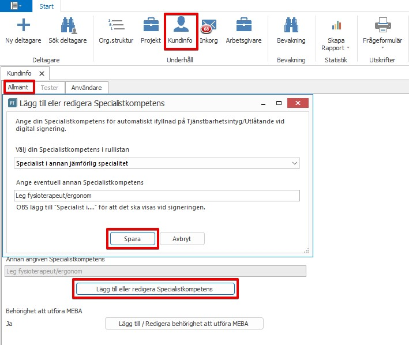This screenshot has height=345, width=409.
Task: Click Lägg till / Redigera behörighet MEBA button
Action: 184,324
